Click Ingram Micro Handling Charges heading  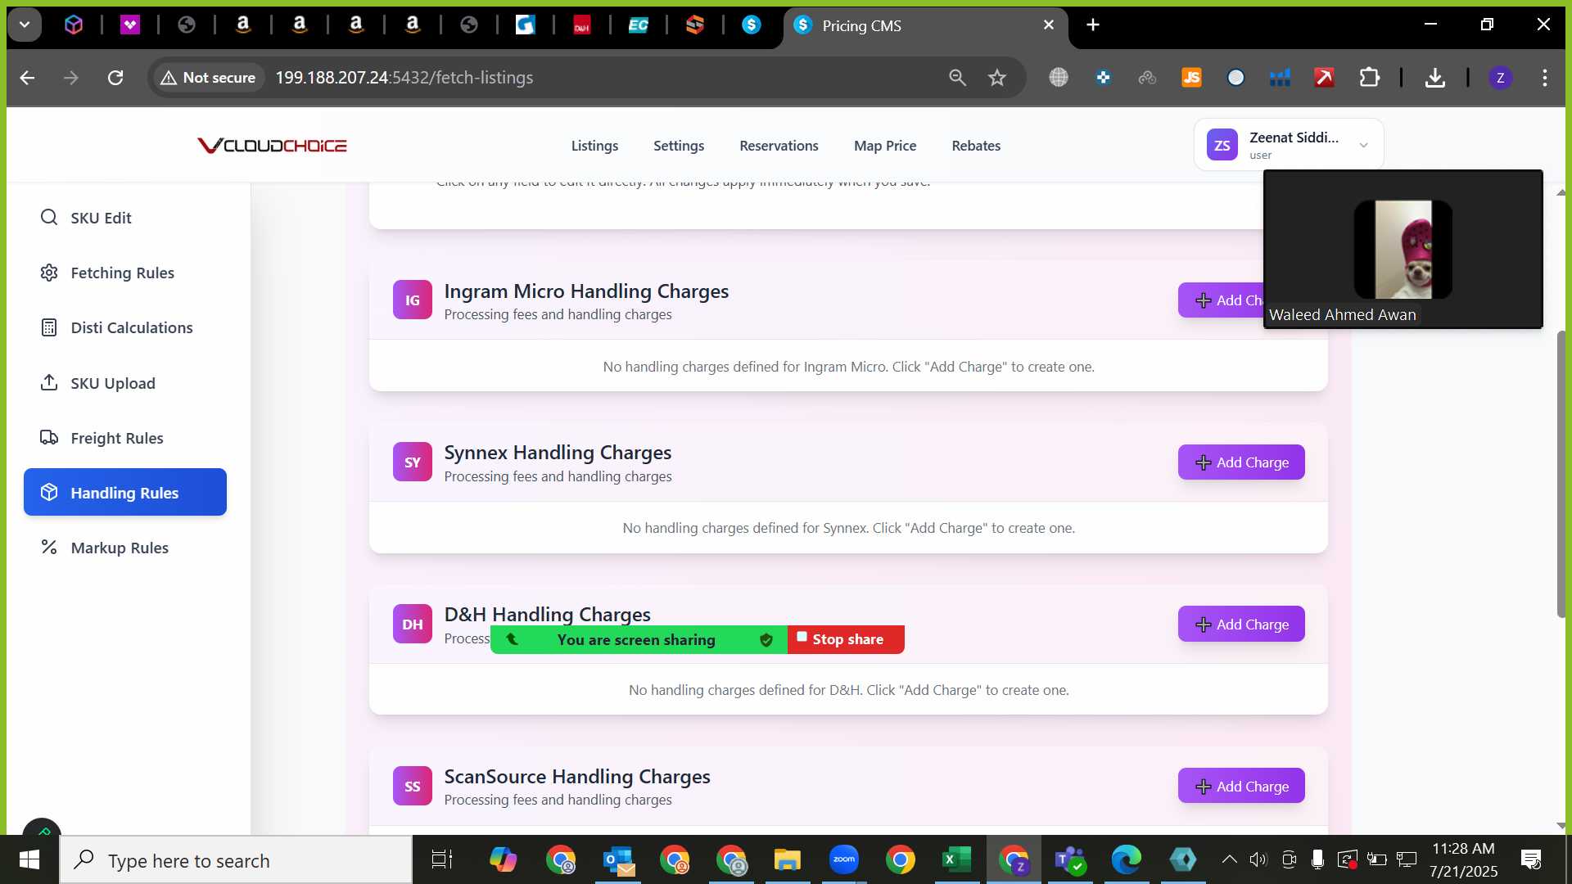click(x=586, y=291)
